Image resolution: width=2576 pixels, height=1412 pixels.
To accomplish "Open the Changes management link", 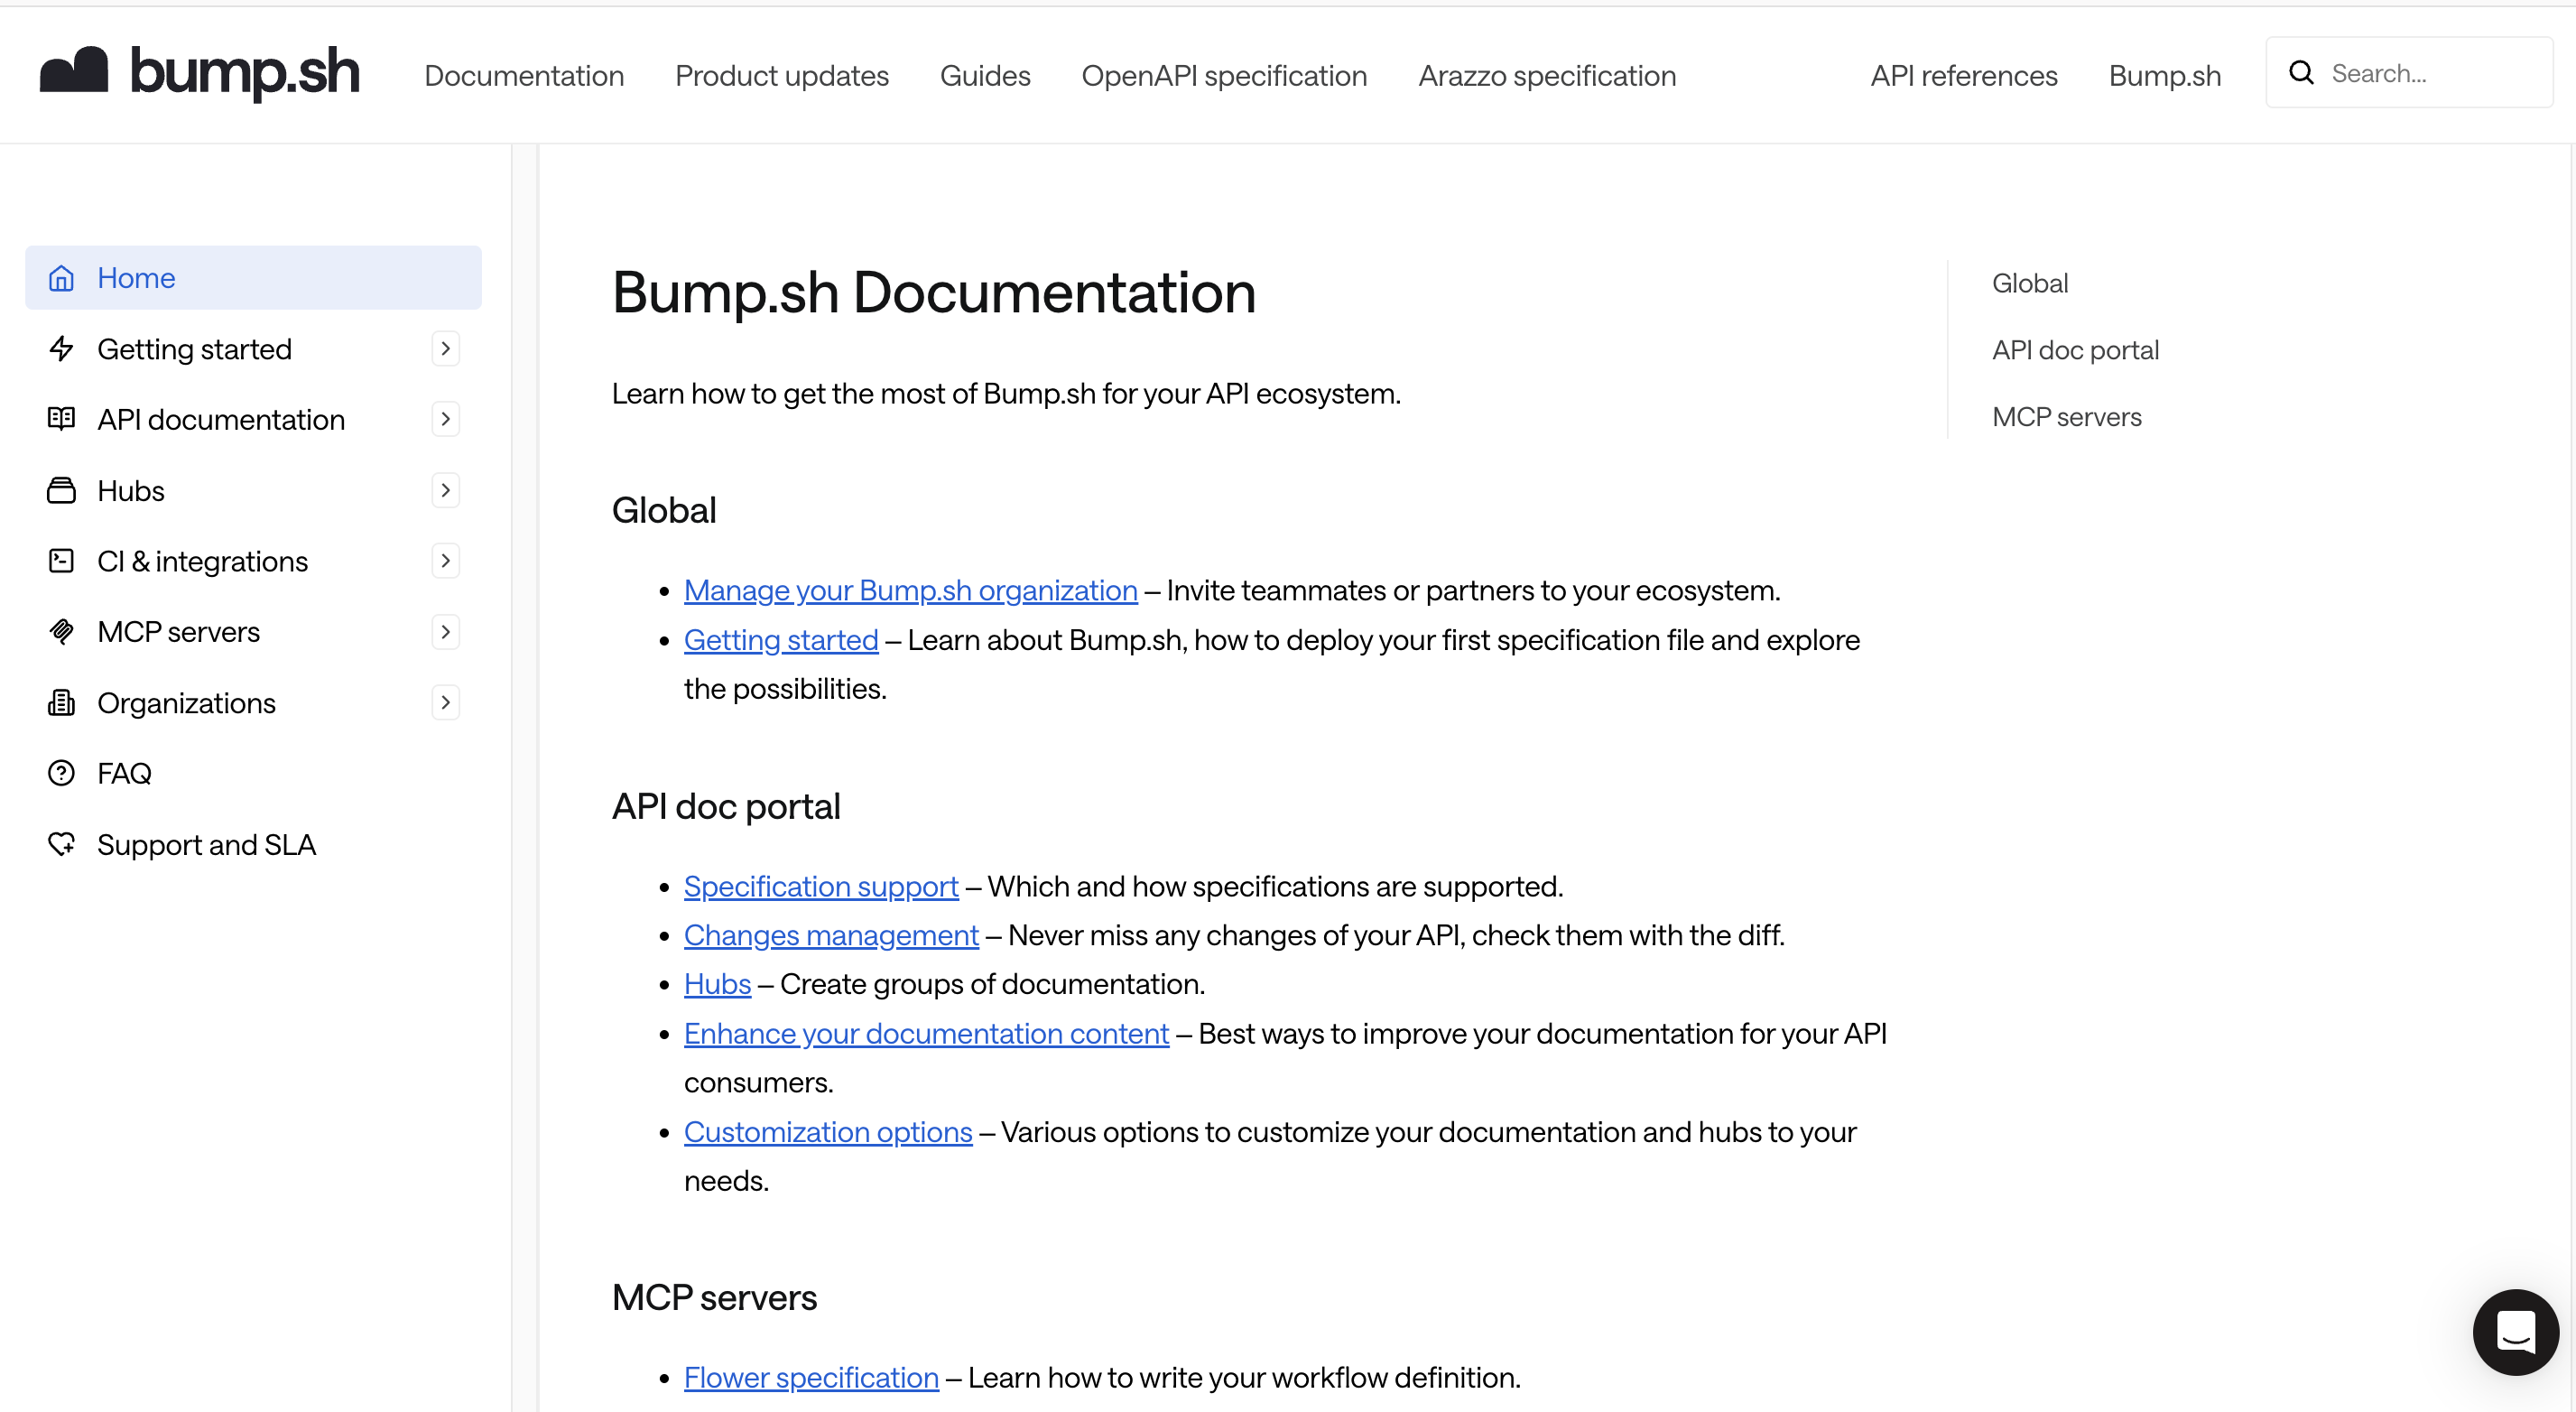I will 831,935.
